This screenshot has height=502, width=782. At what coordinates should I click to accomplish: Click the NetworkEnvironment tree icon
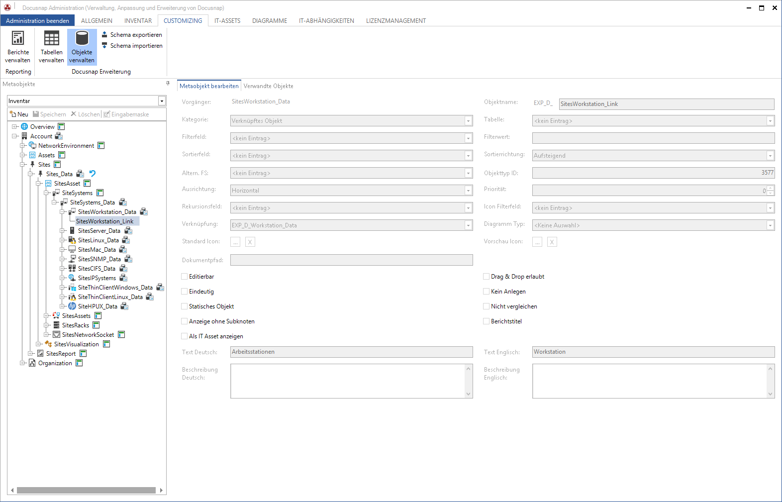click(x=32, y=146)
